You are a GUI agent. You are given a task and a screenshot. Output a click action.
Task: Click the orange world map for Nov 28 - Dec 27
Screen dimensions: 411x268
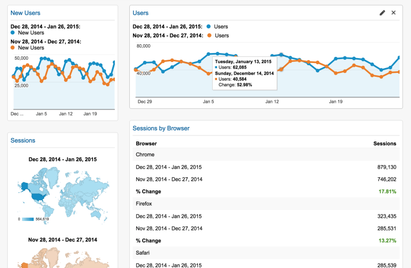pyautogui.click(x=63, y=258)
